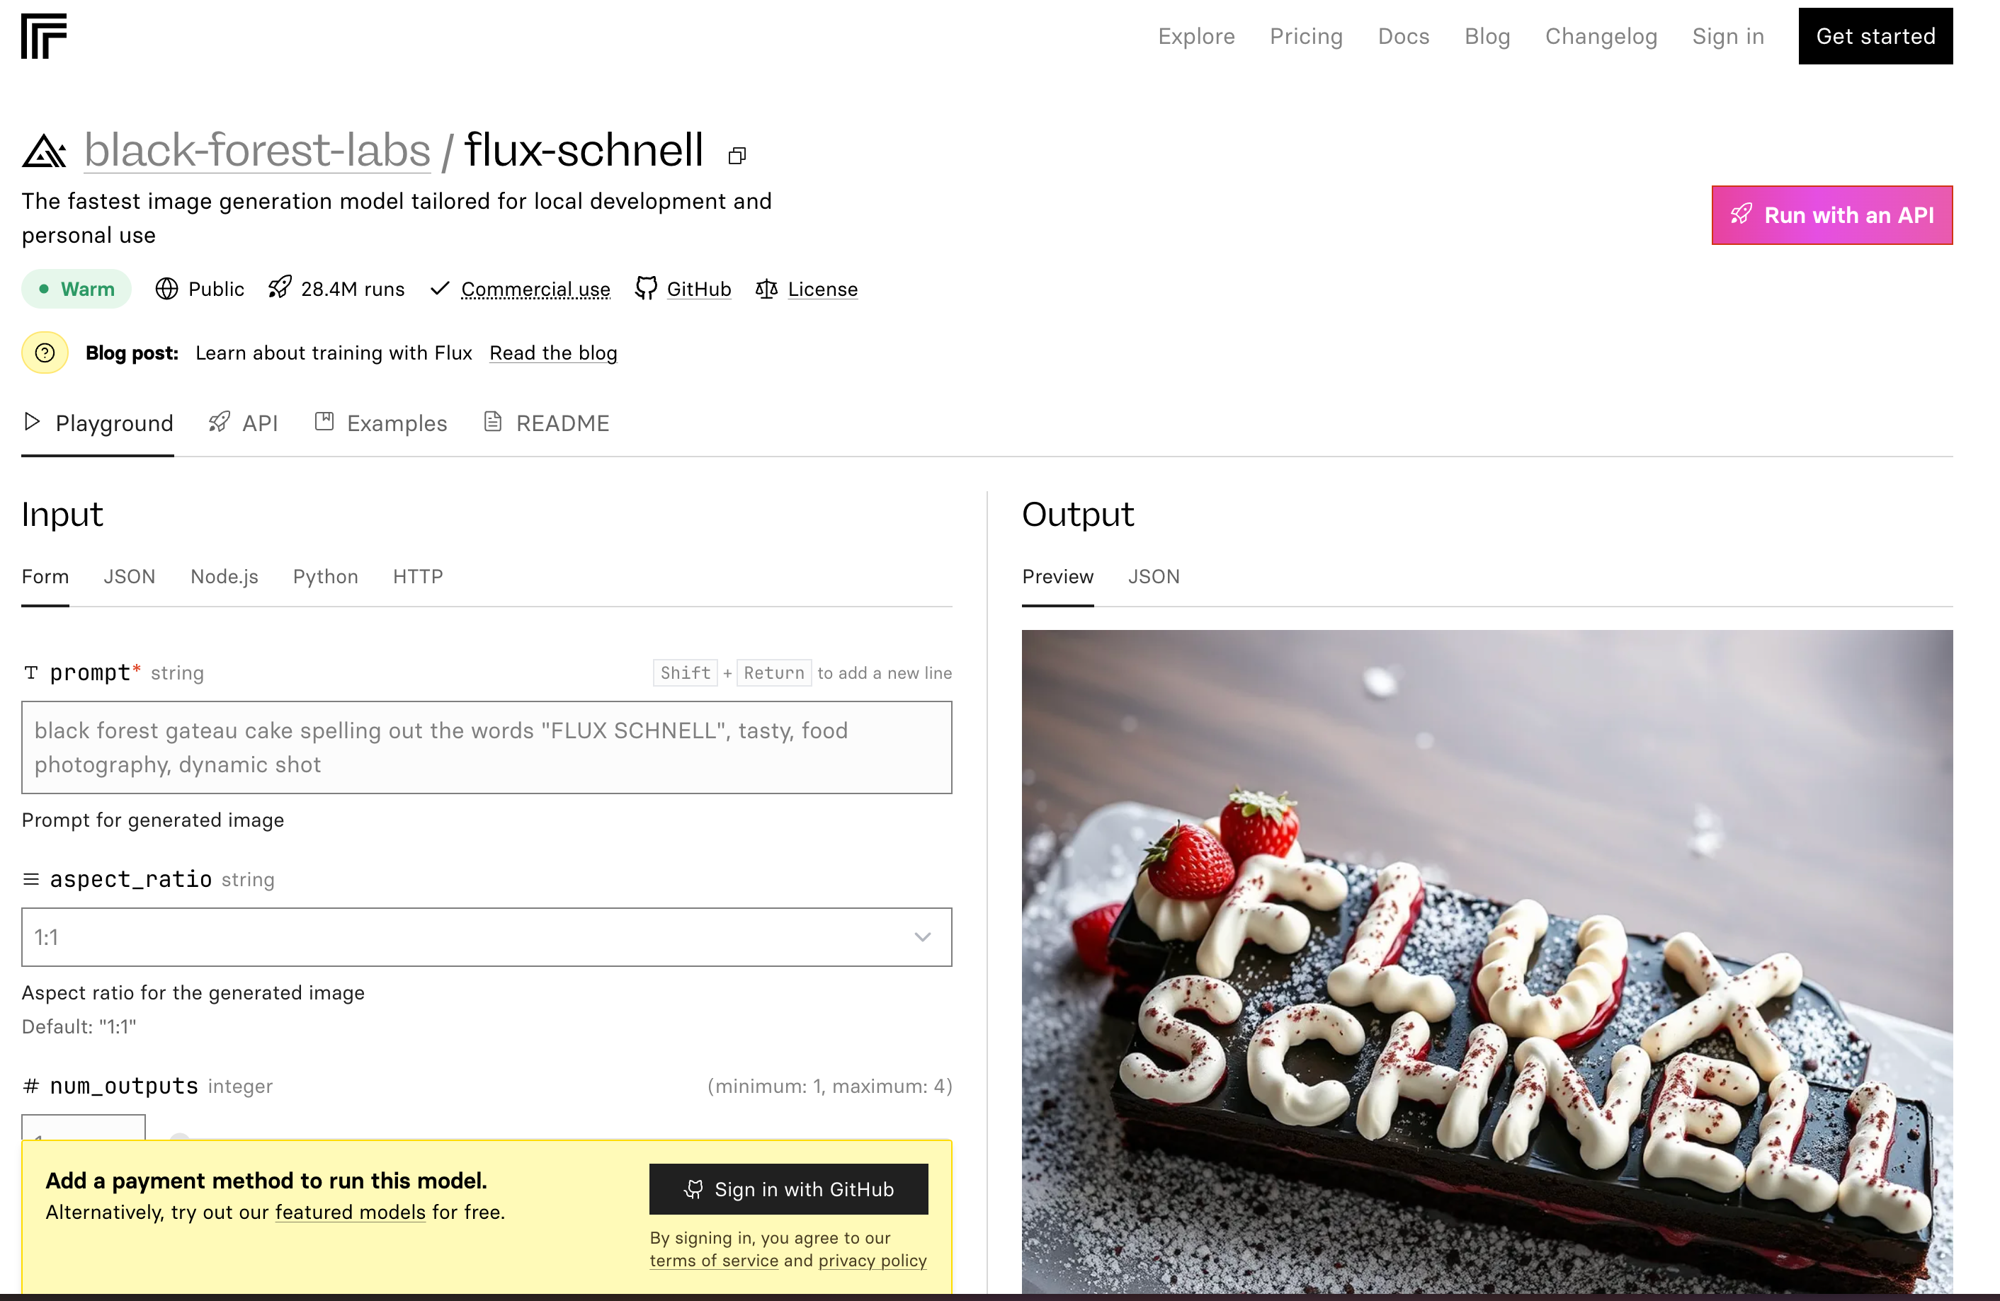Open the Examples tab
2000x1301 pixels.
click(381, 423)
